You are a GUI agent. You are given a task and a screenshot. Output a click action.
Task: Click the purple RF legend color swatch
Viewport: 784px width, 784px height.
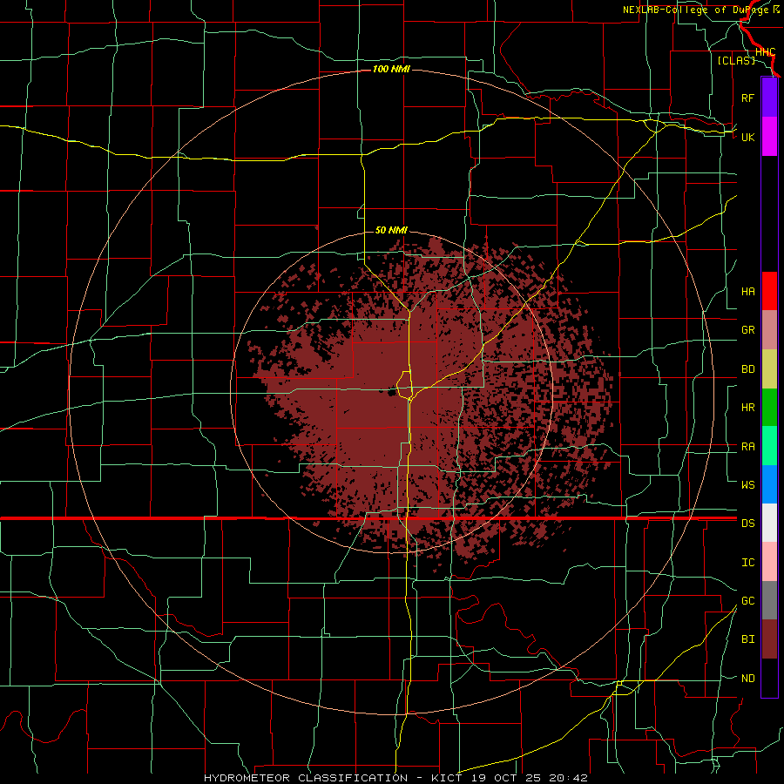769,98
